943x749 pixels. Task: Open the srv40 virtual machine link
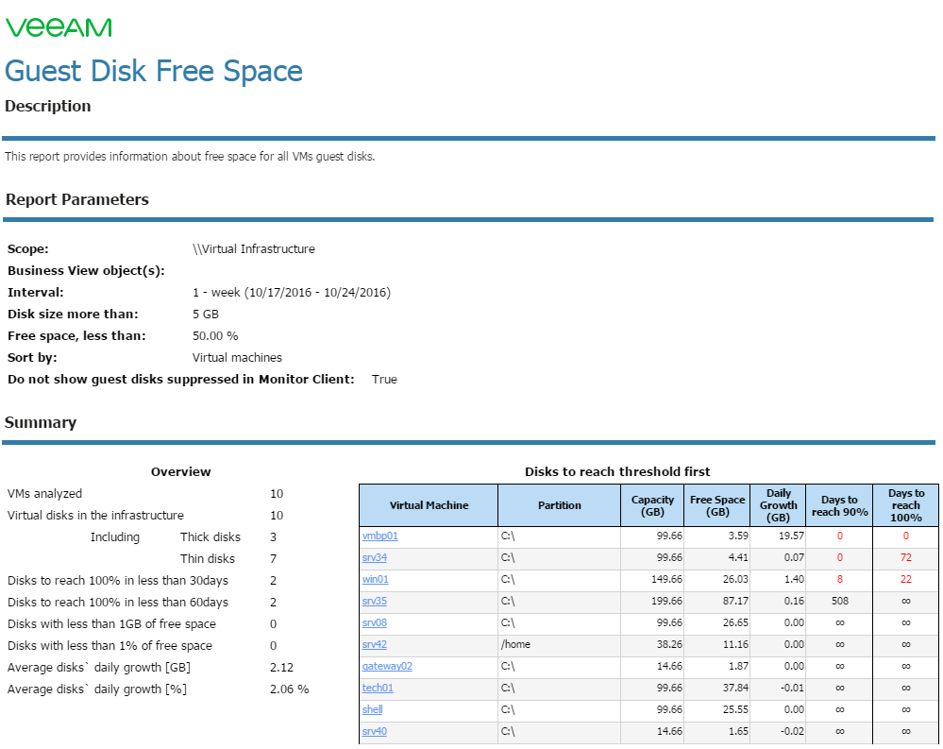click(374, 731)
